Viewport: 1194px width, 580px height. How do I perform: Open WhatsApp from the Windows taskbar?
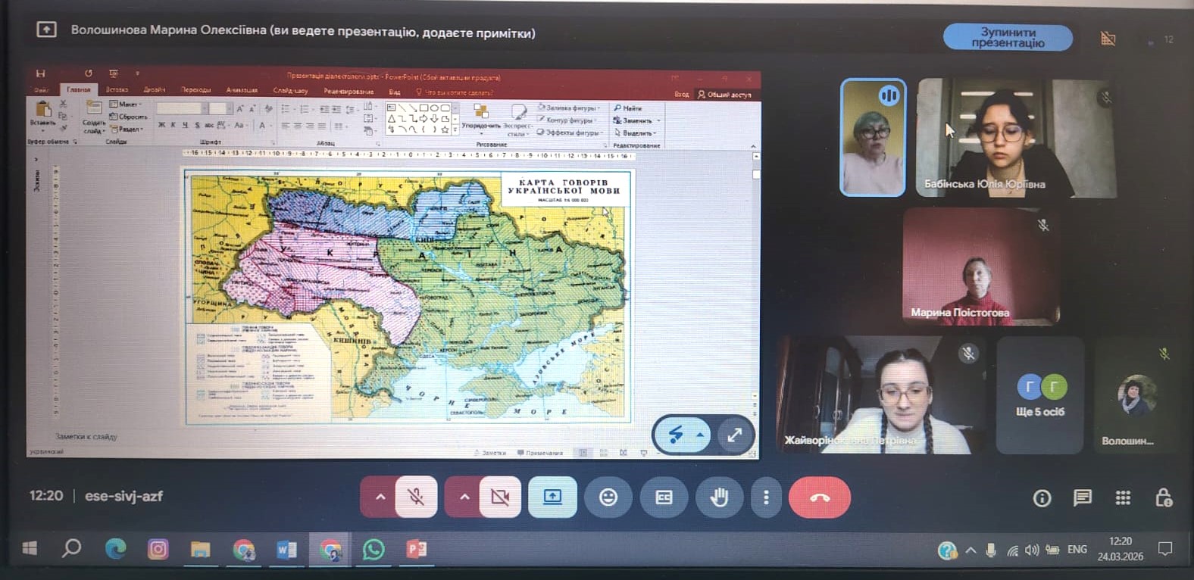tap(374, 549)
